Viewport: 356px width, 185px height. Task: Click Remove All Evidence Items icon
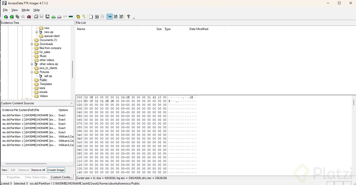point(29,17)
